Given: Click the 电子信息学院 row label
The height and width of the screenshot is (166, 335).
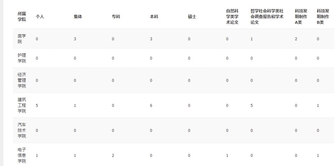Looking at the screenshot, I should tap(22, 156).
